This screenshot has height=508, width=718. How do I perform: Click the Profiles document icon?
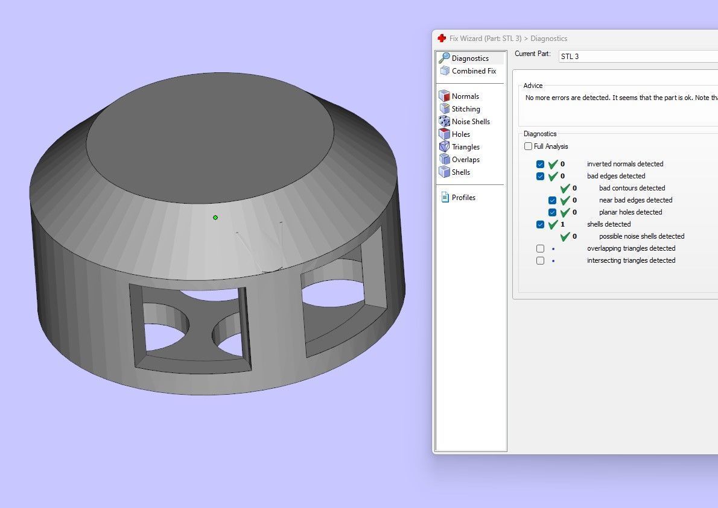tap(445, 197)
